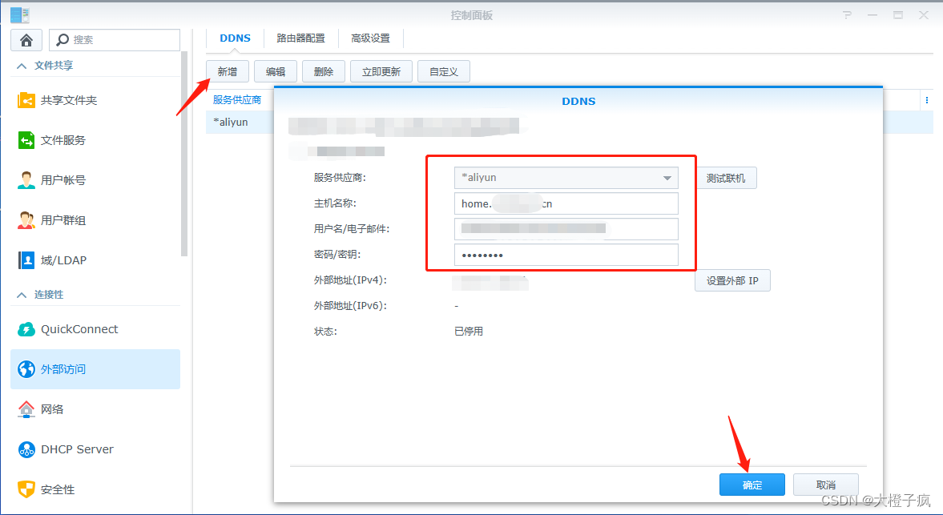This screenshot has width=943, height=515.
Task: Click the home icon above the sidebar
Action: [26, 39]
